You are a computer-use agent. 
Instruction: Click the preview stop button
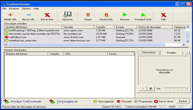click(x=151, y=89)
